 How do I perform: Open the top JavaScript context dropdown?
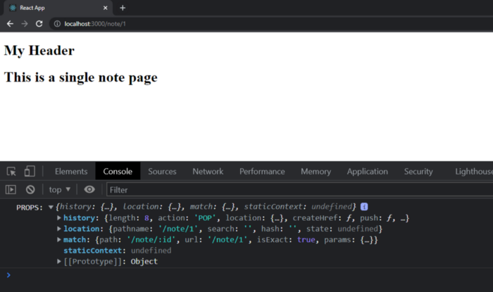click(x=59, y=189)
